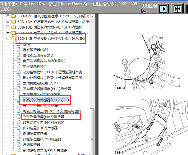Select 303-14B 电子发动机控件-V8 4.4 升汽油机
Screen dimensions: 188x155
tap(51, 39)
